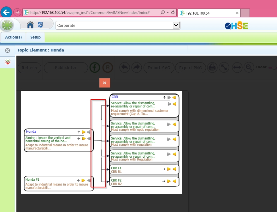Open the Action(s) menu
Image resolution: width=277 pixels, height=212 pixels.
click(14, 37)
